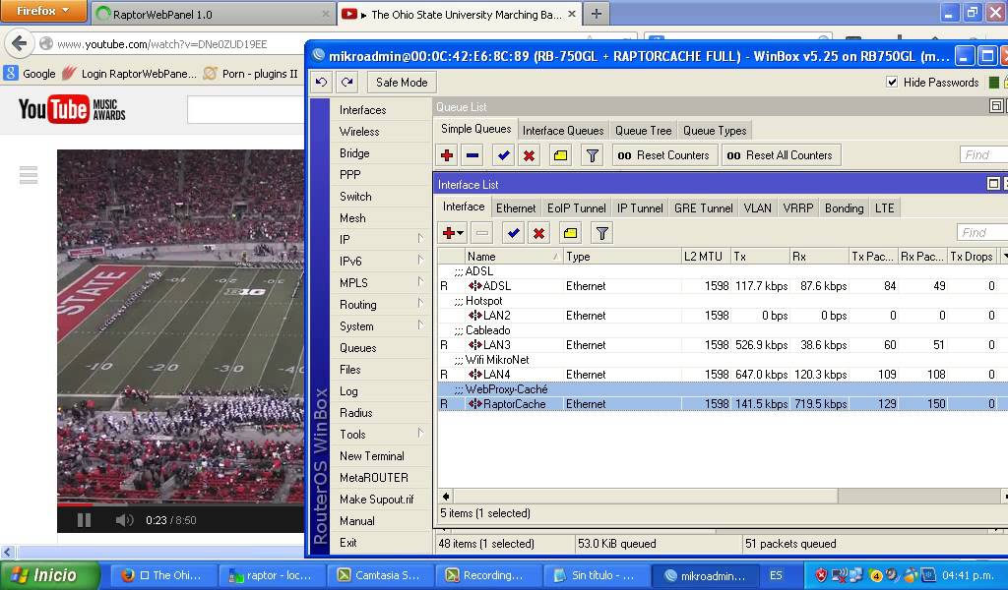The width and height of the screenshot is (1008, 590).
Task: Enable interface with checkmark in Interface List
Action: (x=513, y=233)
